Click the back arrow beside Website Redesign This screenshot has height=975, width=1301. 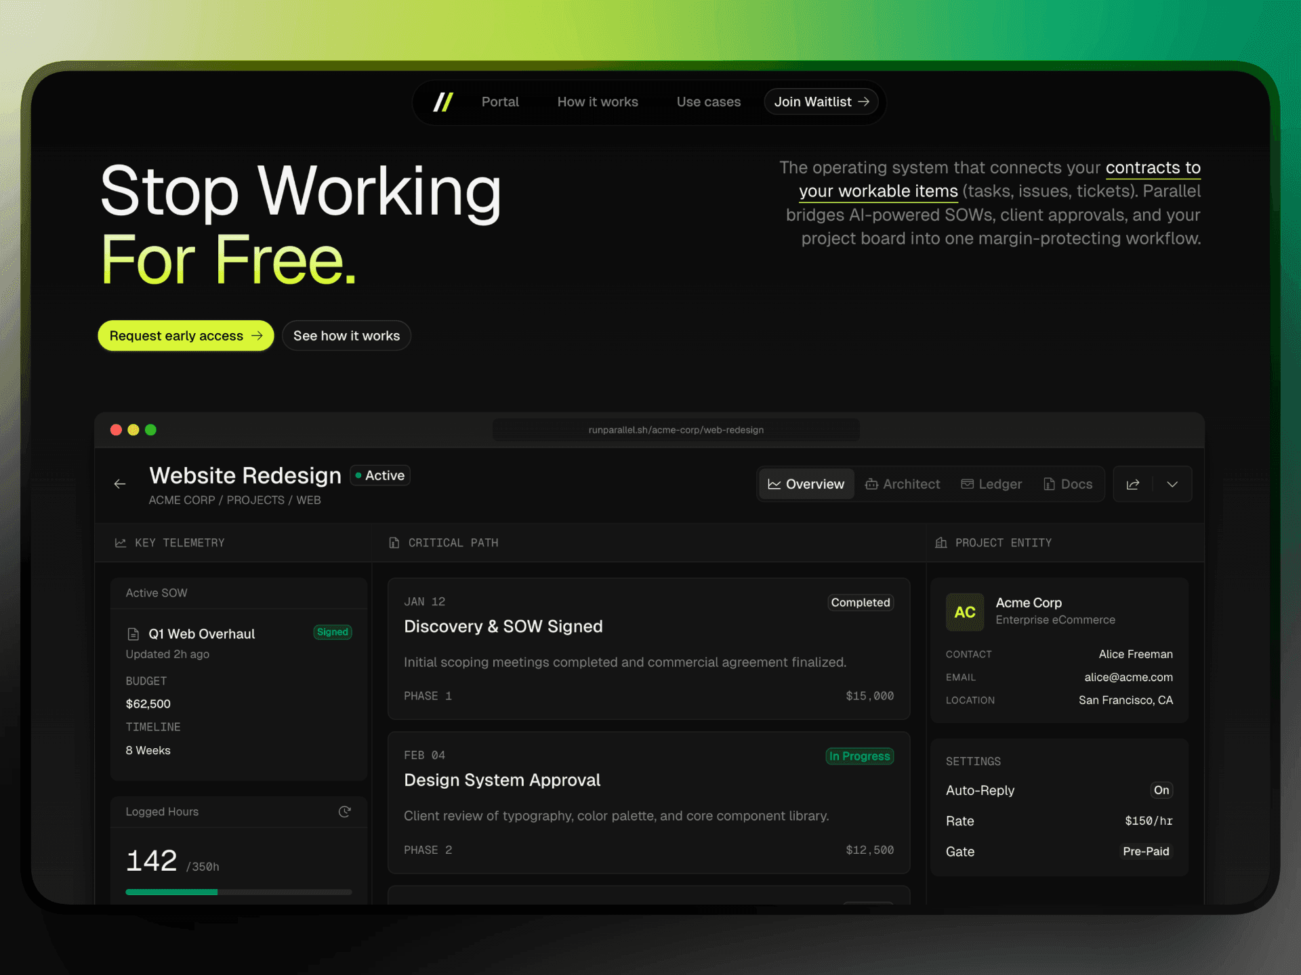click(x=120, y=484)
